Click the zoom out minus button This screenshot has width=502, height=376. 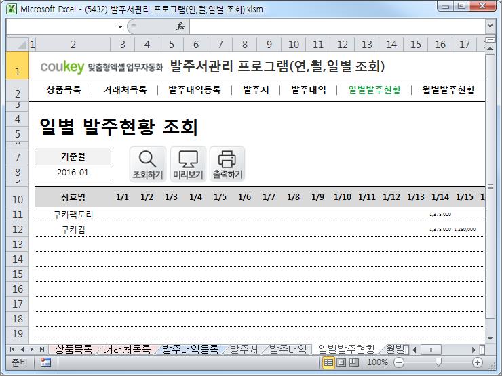point(399,362)
